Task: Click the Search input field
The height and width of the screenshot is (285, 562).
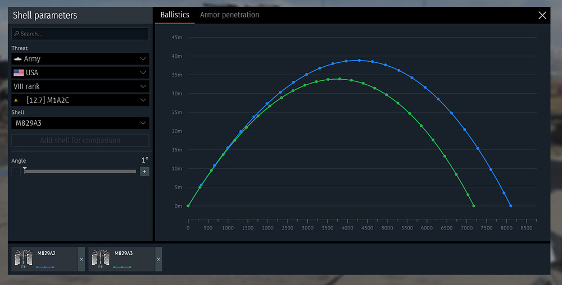Action: click(80, 34)
